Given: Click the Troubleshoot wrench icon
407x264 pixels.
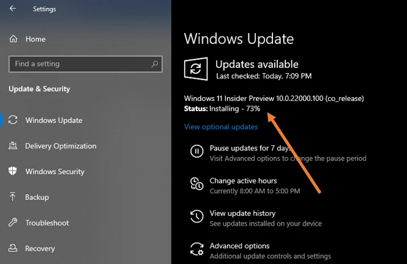Looking at the screenshot, I should click(13, 222).
